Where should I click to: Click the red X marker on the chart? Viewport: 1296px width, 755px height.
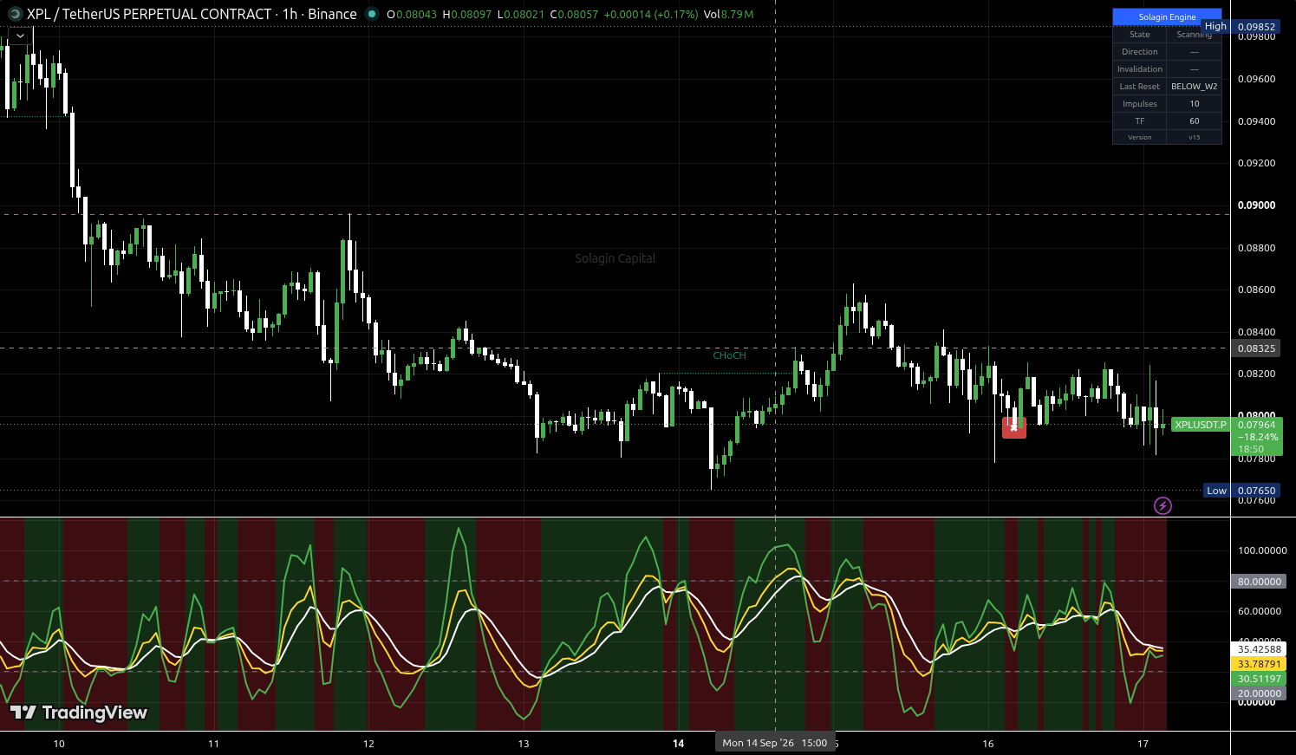[x=1014, y=427]
